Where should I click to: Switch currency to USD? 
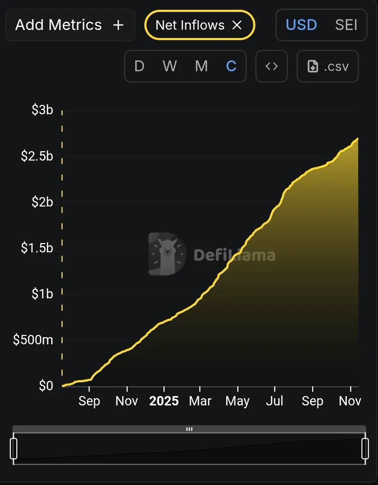301,25
